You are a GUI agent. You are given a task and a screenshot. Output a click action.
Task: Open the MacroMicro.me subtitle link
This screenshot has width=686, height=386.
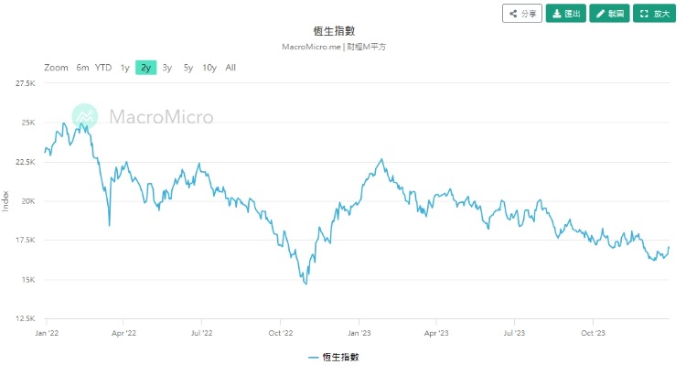[x=311, y=46]
